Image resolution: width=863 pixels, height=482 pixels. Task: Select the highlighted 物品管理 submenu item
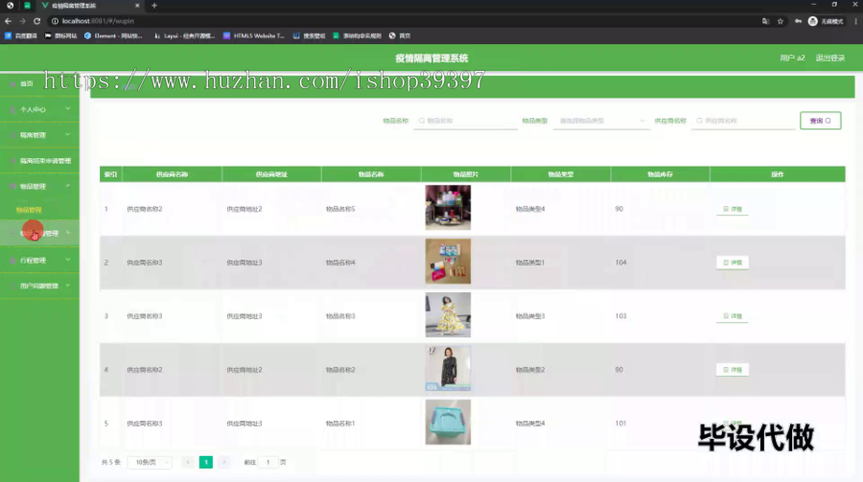[x=29, y=210]
